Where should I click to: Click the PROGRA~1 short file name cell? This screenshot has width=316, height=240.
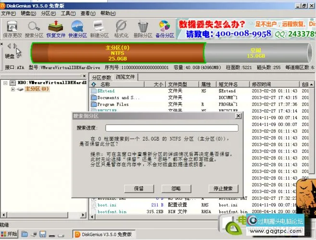(x=228, y=105)
